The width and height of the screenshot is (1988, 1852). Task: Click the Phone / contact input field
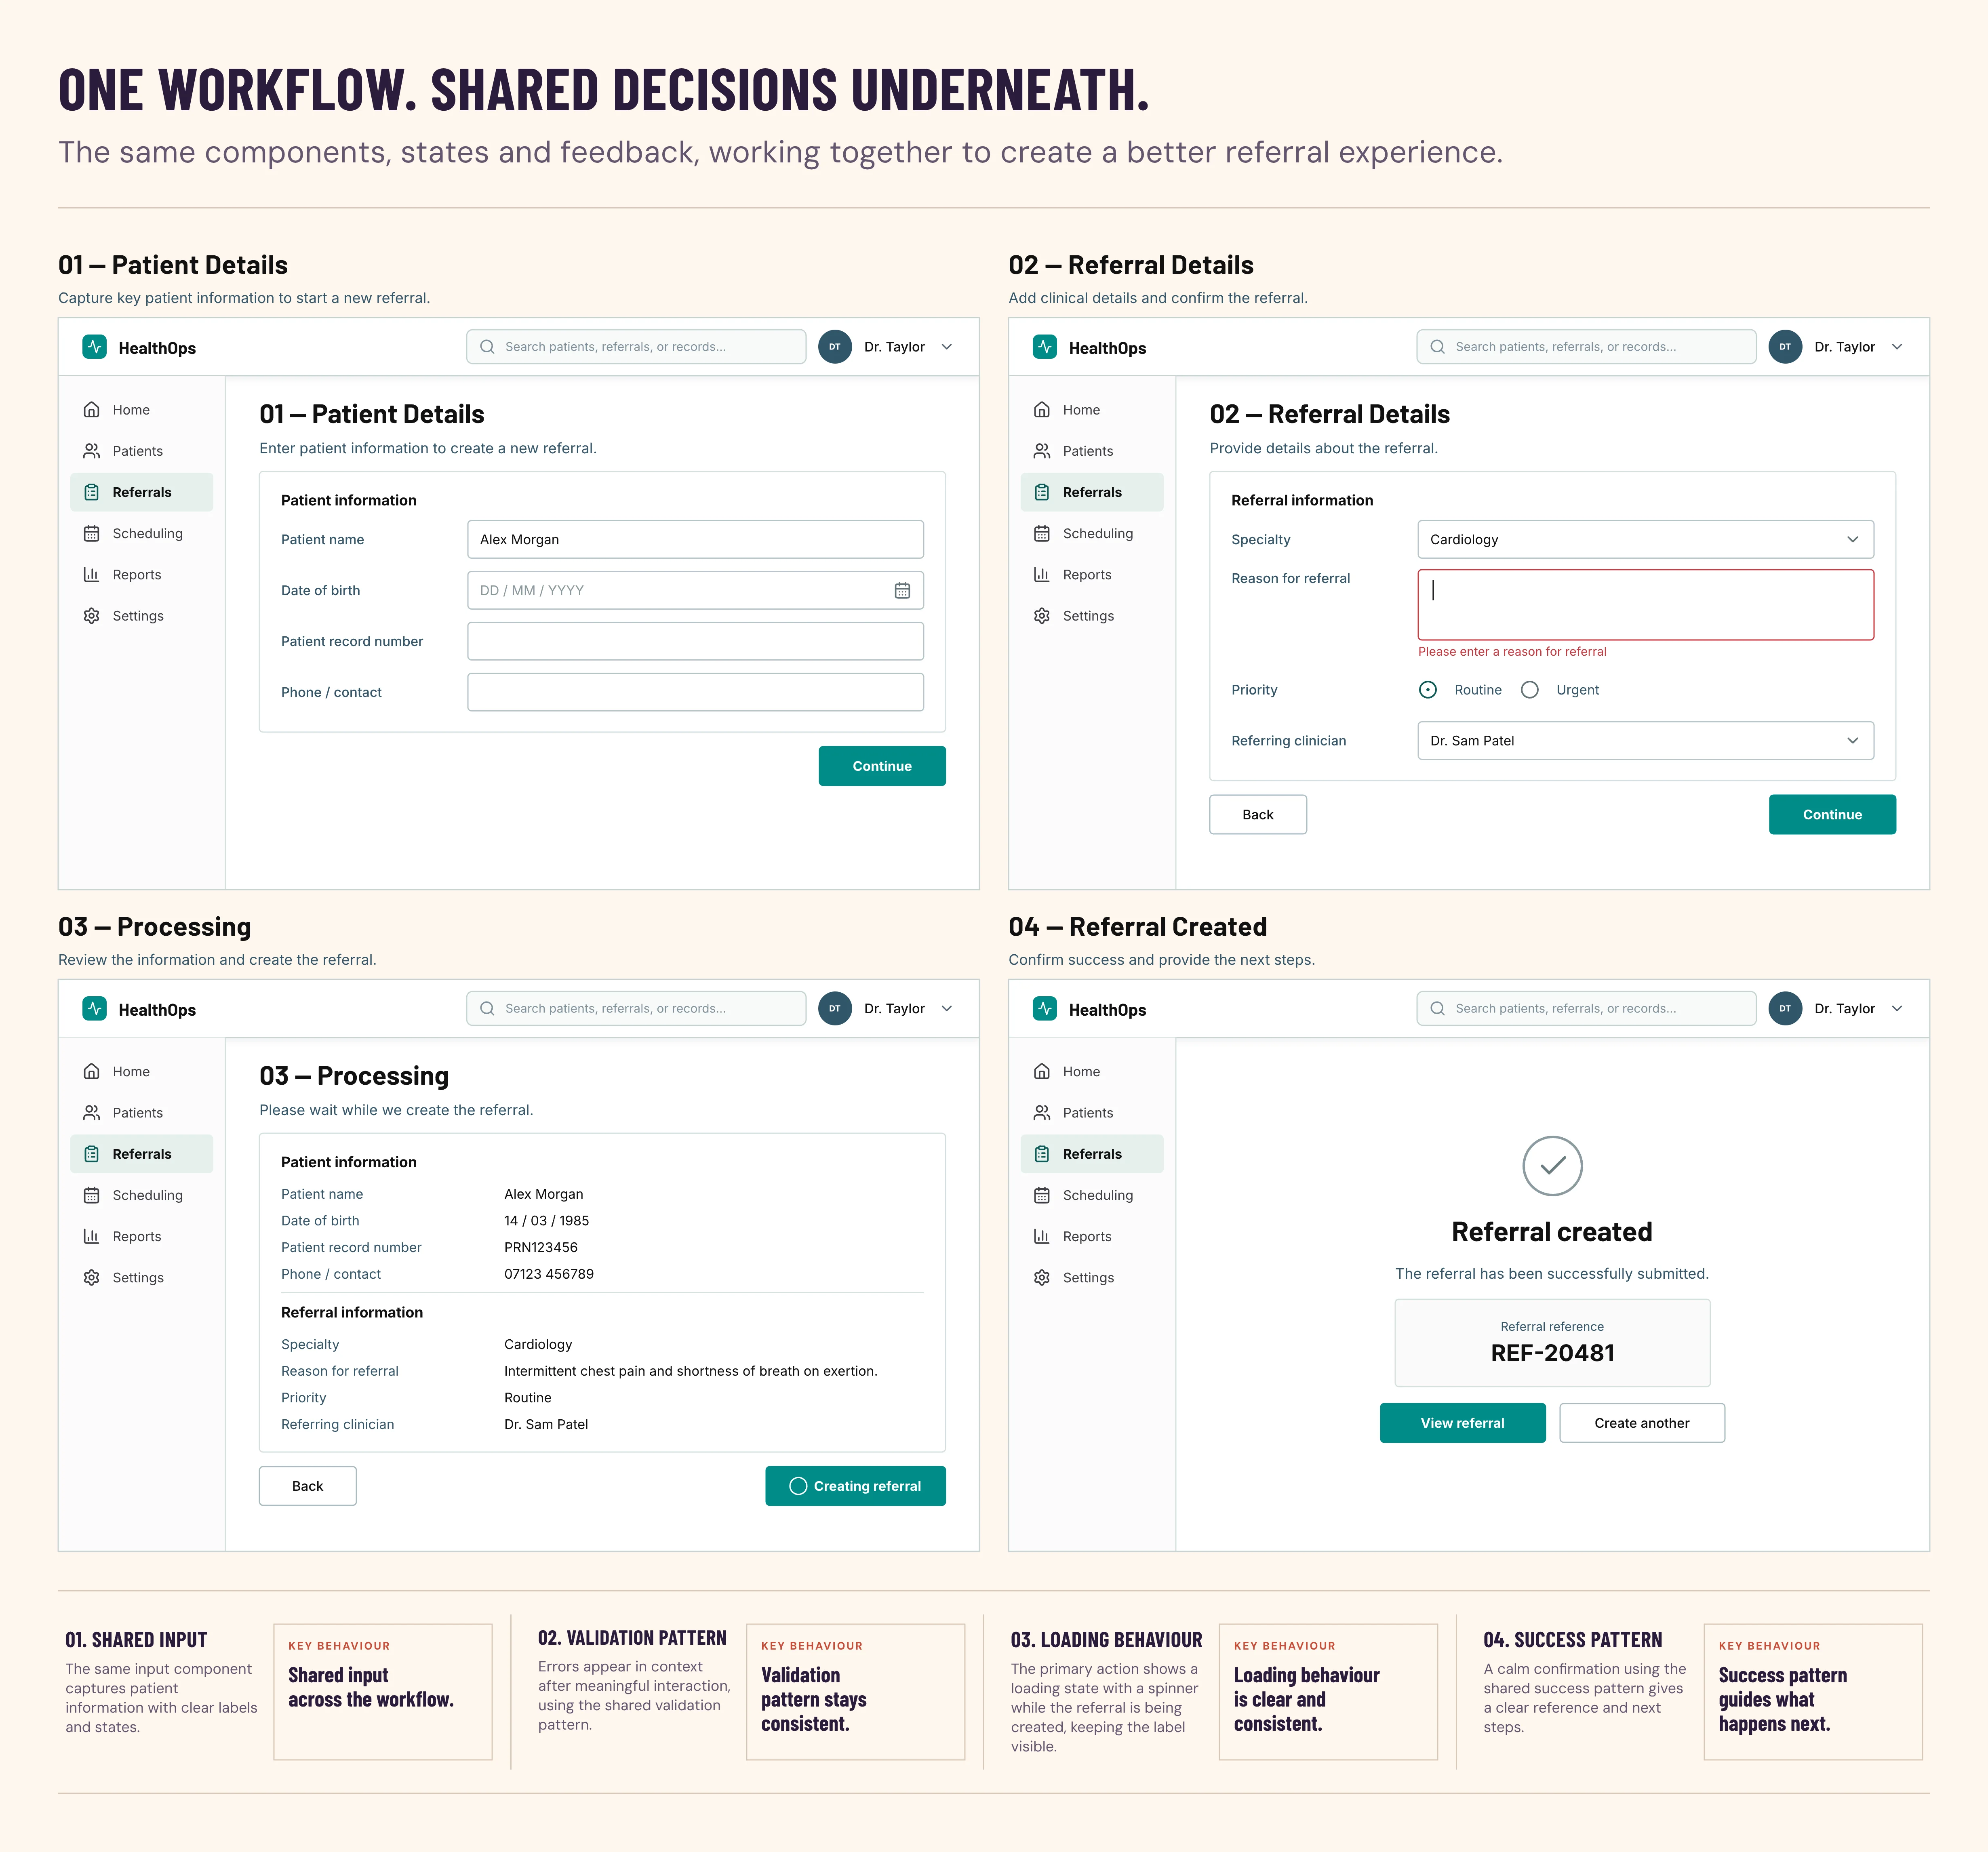click(x=695, y=693)
